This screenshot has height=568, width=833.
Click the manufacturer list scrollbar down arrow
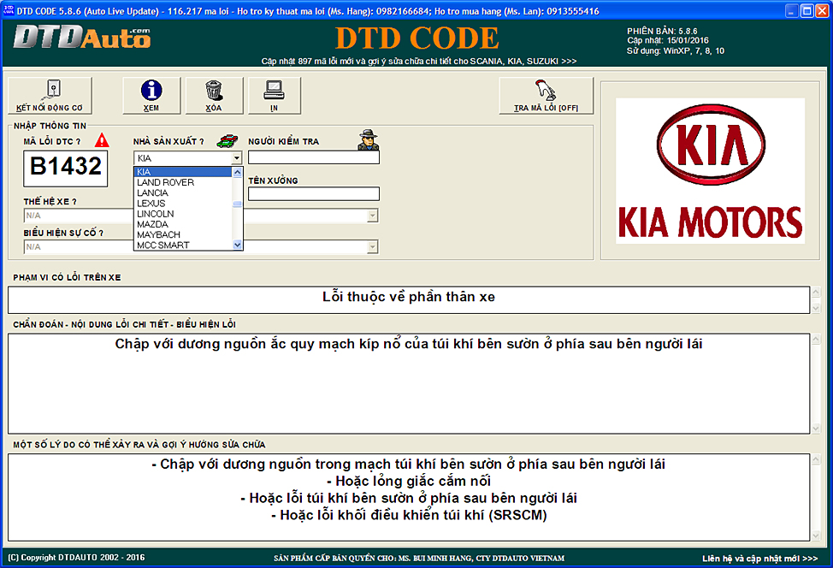[x=237, y=245]
